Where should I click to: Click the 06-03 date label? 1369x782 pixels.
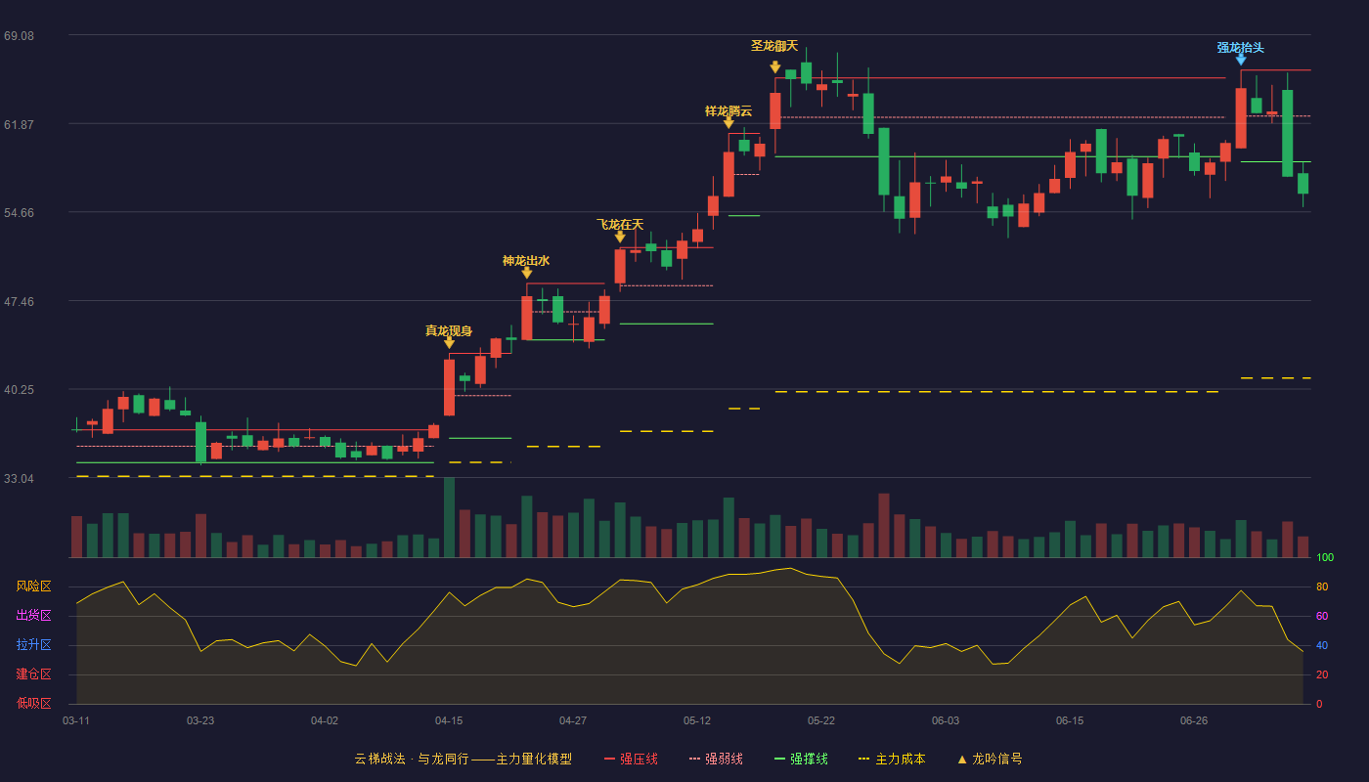(x=946, y=720)
